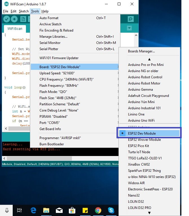Select Arduino Robot Control board

150,77
